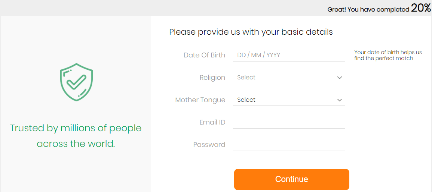Click the Date Of Birth label
The height and width of the screenshot is (192, 432).
tap(205, 55)
